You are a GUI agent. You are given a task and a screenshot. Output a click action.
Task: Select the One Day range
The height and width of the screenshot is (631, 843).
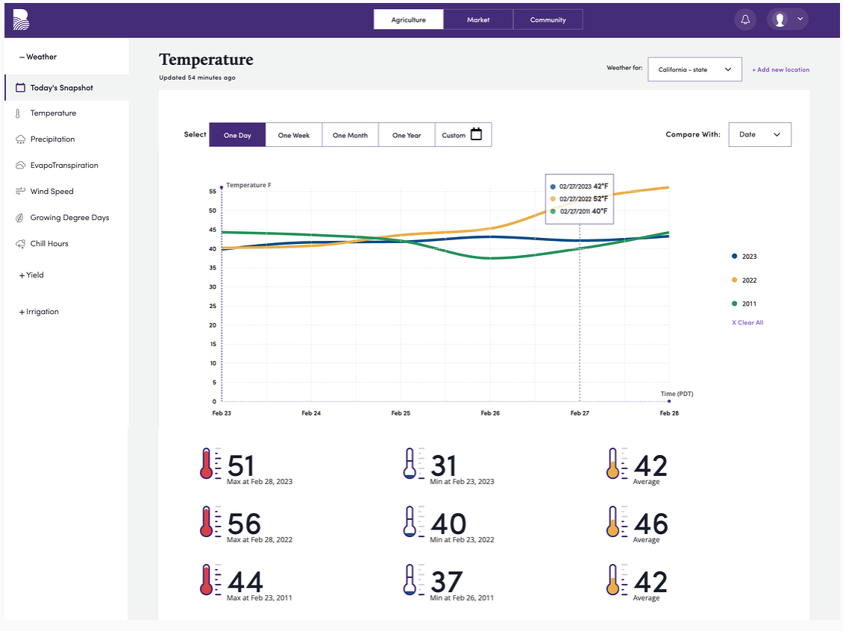238,135
